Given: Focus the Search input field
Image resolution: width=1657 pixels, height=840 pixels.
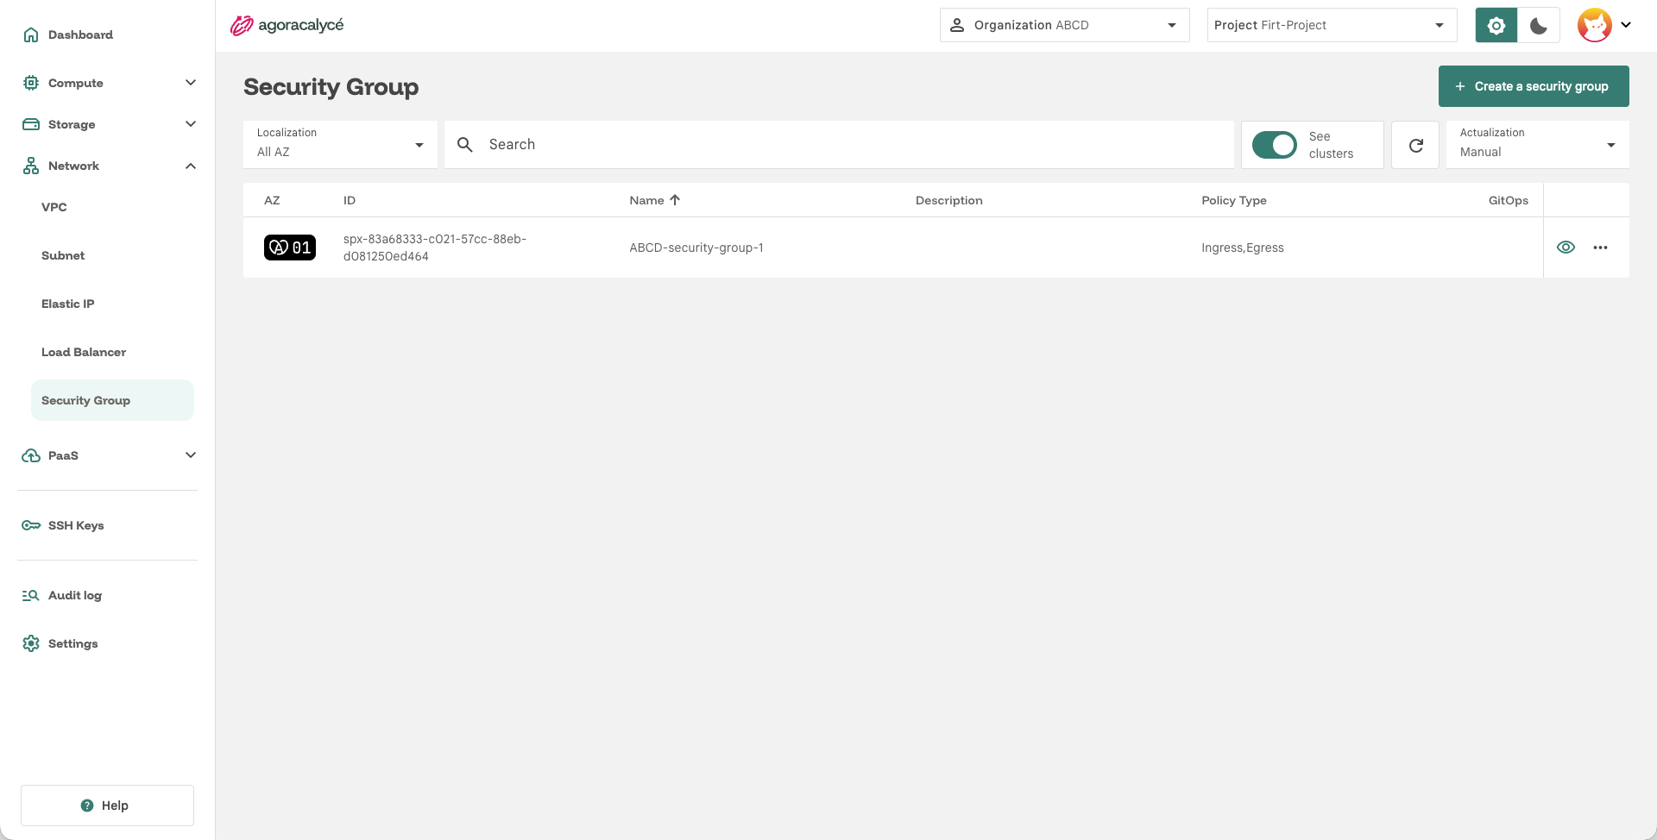Looking at the screenshot, I should pos(839,144).
